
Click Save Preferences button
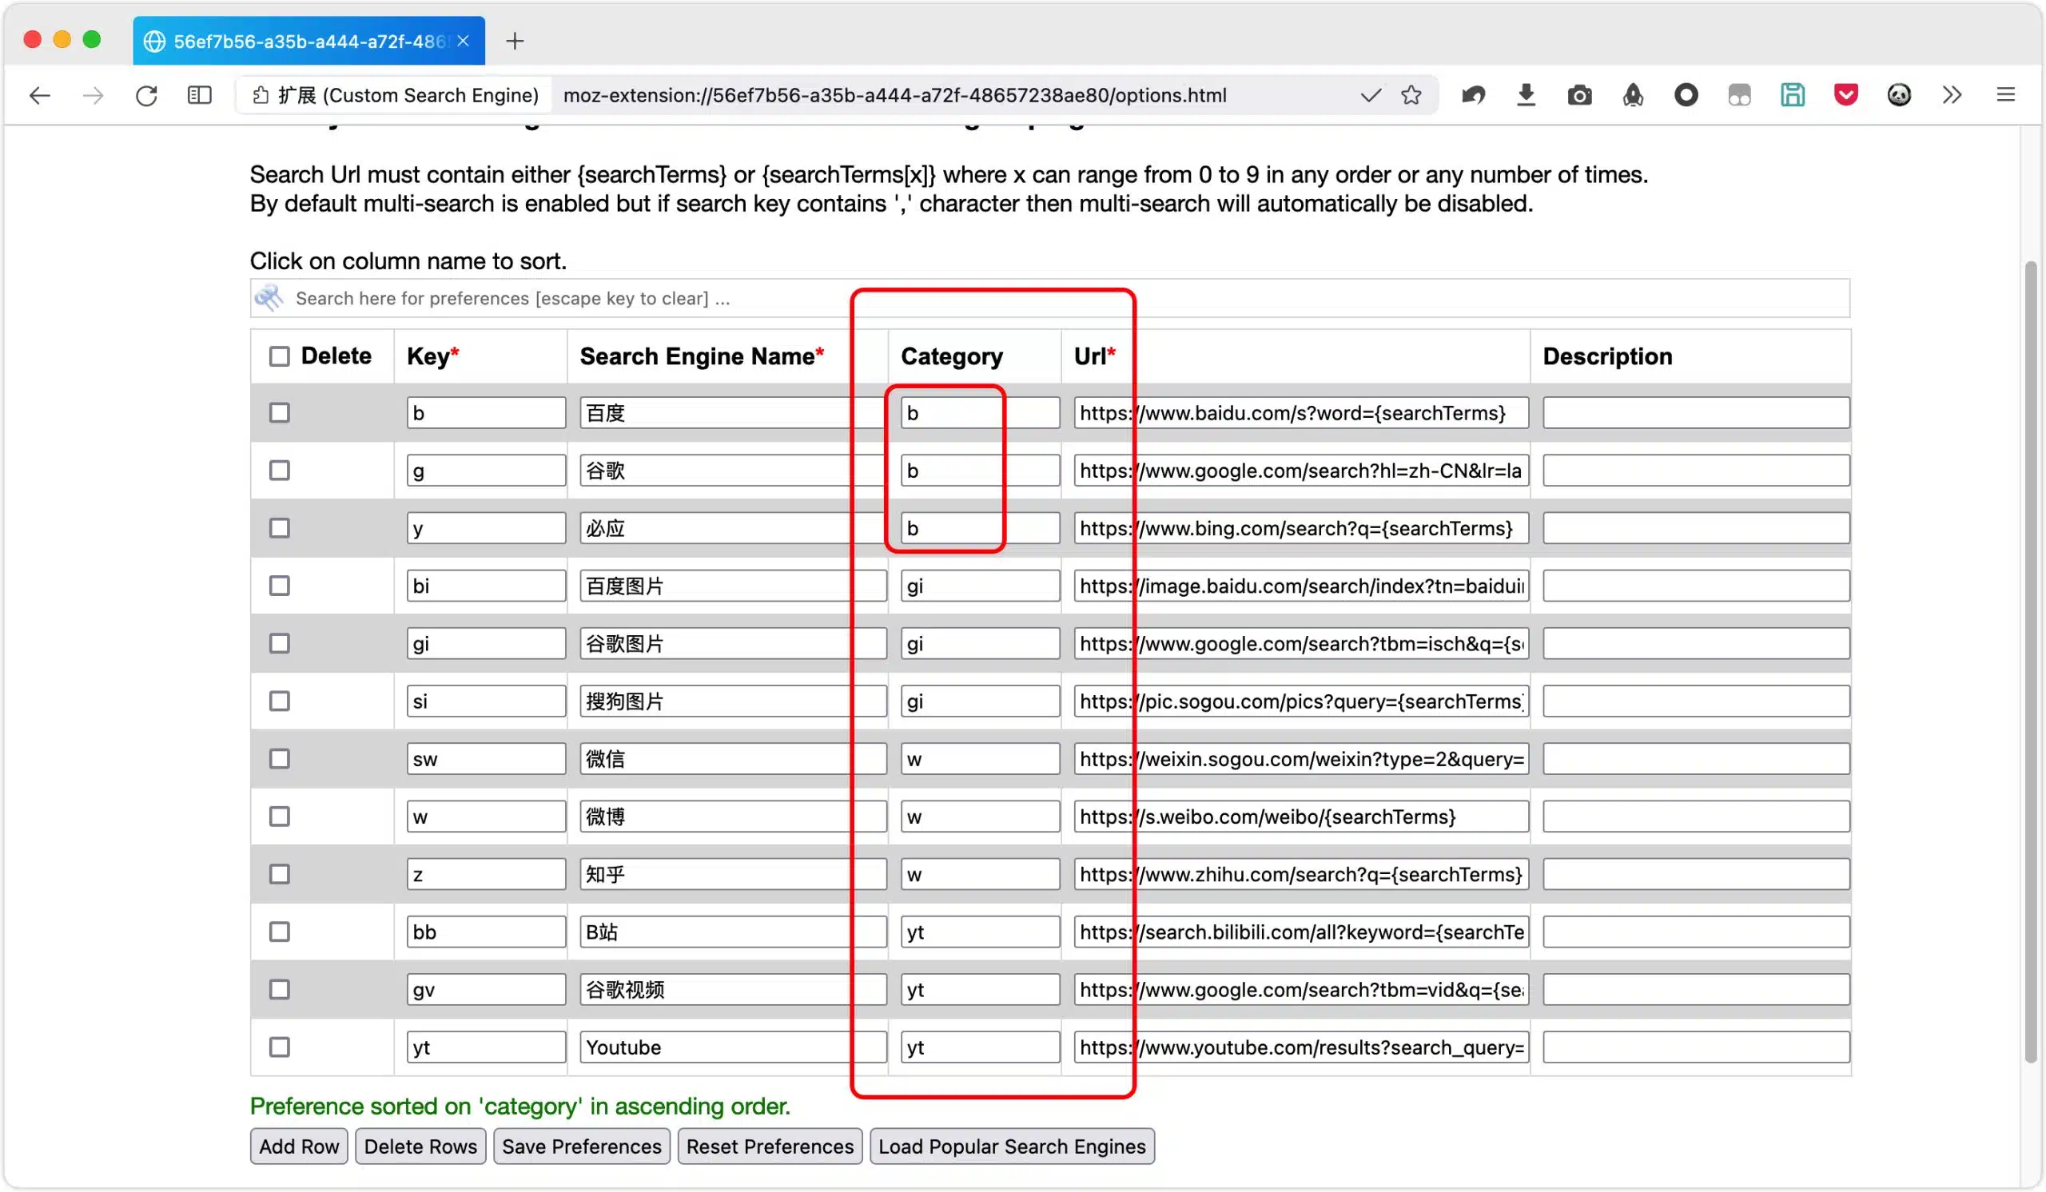coord(581,1146)
